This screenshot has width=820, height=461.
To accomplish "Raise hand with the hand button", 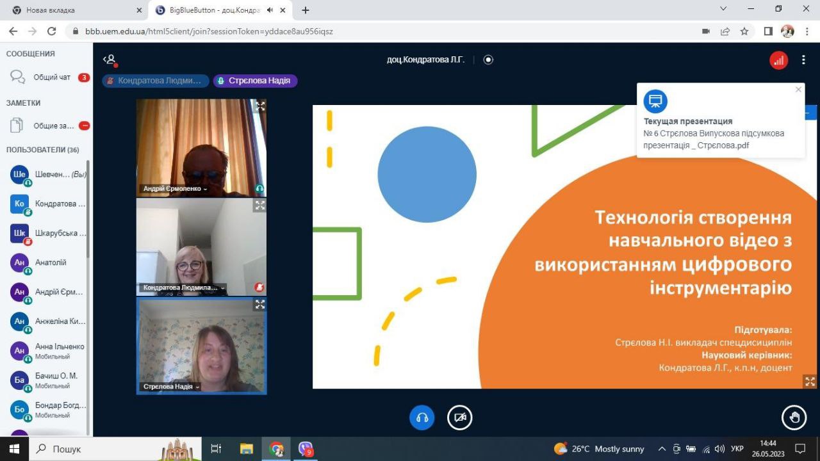I will [x=794, y=417].
